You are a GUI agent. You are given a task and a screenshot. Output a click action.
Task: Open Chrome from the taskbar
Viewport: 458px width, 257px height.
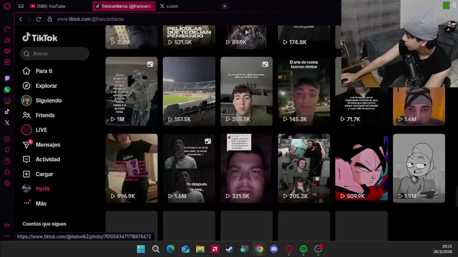click(259, 249)
